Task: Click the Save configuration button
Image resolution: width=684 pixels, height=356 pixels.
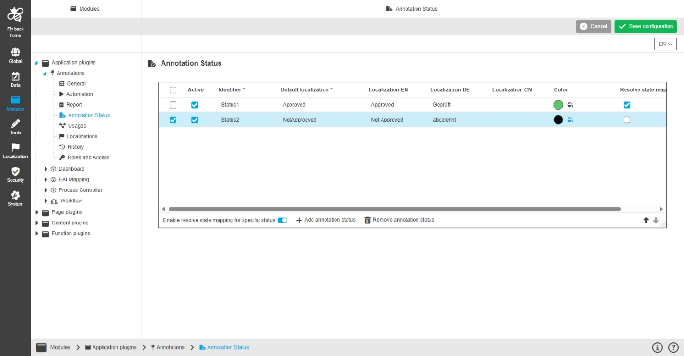Action: (646, 26)
